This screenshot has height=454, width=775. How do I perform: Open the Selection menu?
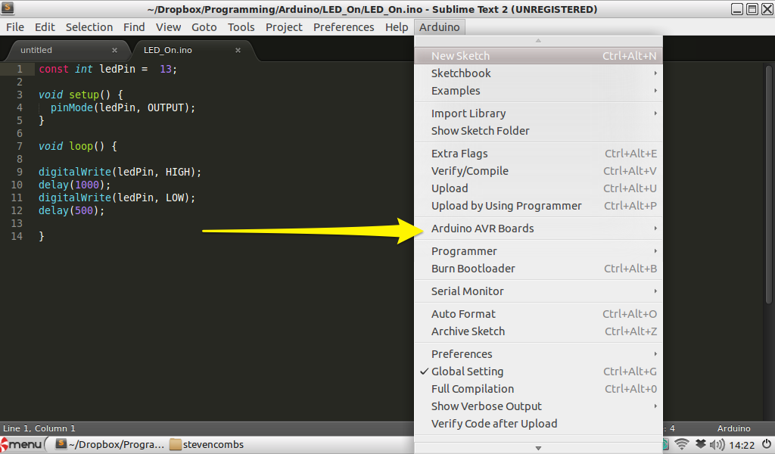(x=89, y=27)
